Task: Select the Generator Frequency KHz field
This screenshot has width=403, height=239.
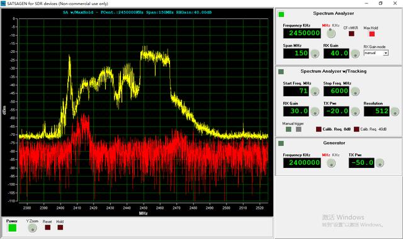Action: [x=302, y=163]
